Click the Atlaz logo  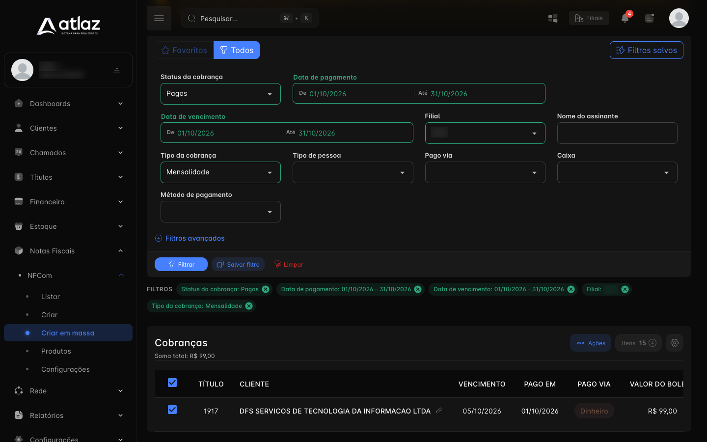click(x=68, y=26)
